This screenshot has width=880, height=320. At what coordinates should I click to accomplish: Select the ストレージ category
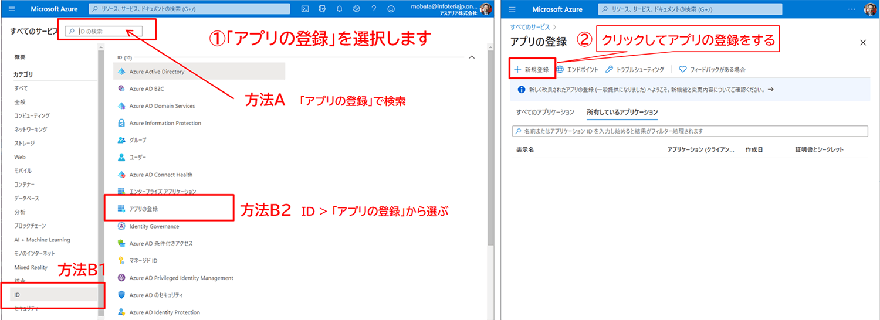coord(25,143)
